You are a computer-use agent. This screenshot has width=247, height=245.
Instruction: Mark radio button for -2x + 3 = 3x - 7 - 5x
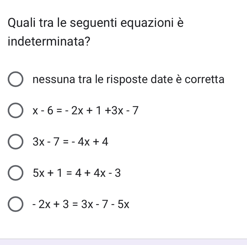tap(15, 205)
